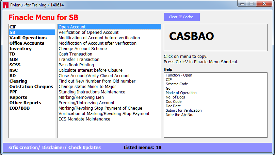Select Verification of Marking/Revoking Stop Payment
The height and width of the screenshot is (155, 275).
coord(110,113)
